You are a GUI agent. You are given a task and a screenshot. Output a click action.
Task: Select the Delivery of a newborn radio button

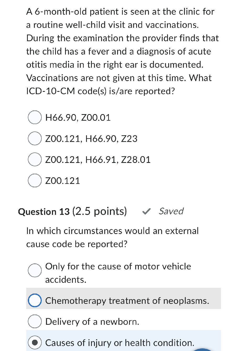click(34, 322)
